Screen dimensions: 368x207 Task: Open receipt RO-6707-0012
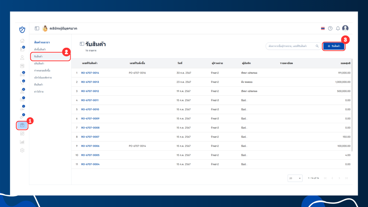90,91
